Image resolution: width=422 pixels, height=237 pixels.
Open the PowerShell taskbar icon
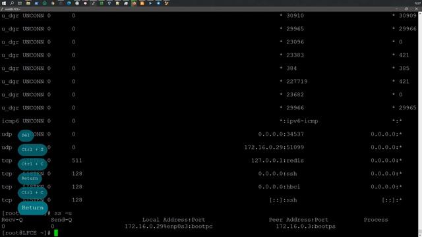(x=150, y=3)
